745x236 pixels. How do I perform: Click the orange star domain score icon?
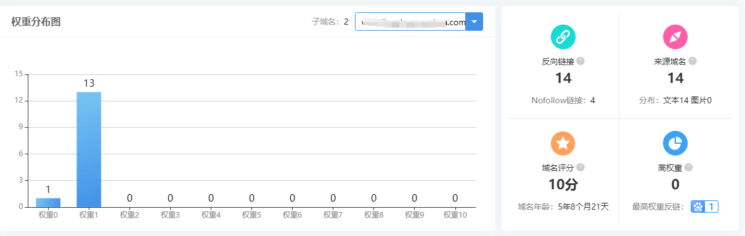point(563,143)
